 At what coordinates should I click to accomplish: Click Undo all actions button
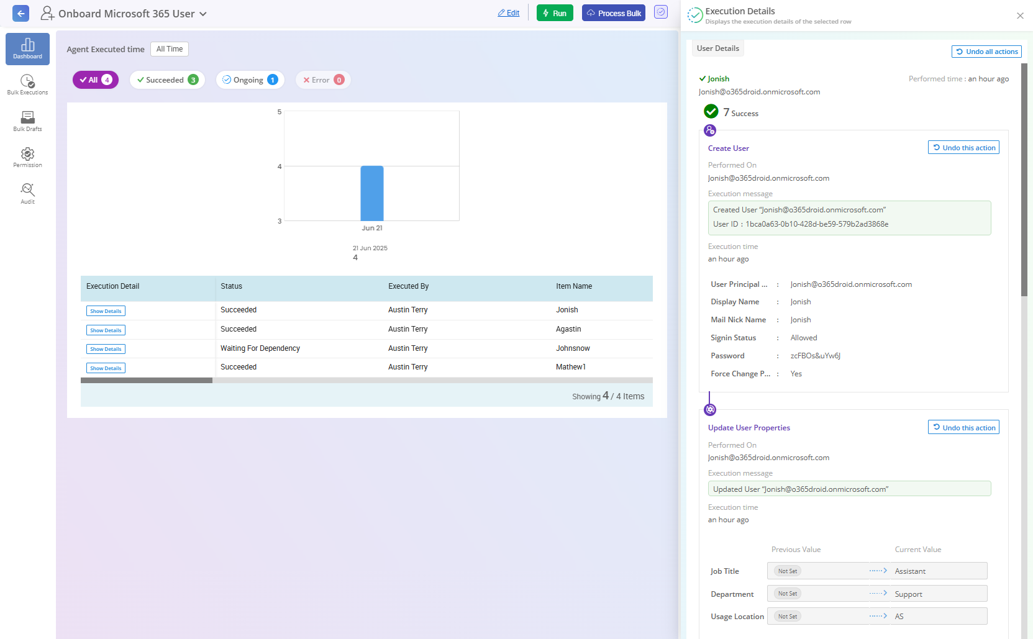[986, 52]
